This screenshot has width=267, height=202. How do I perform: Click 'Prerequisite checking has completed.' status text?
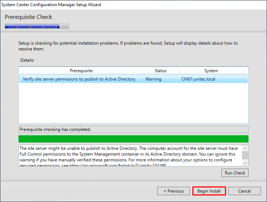coord(55,129)
